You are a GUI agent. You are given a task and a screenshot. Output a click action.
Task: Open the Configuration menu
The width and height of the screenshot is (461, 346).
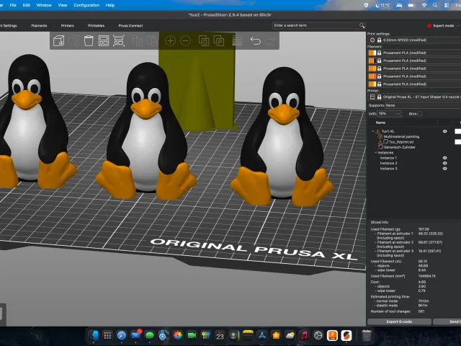click(86, 5)
